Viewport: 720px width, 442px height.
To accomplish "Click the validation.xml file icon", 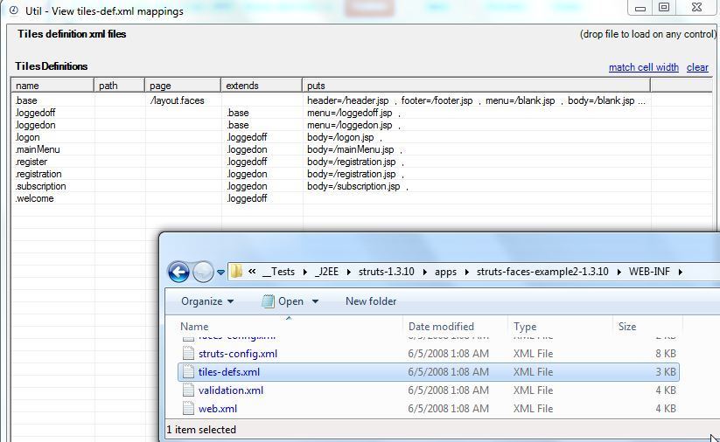I will (187, 390).
